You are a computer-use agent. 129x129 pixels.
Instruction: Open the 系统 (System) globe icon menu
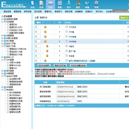pos(32,5)
